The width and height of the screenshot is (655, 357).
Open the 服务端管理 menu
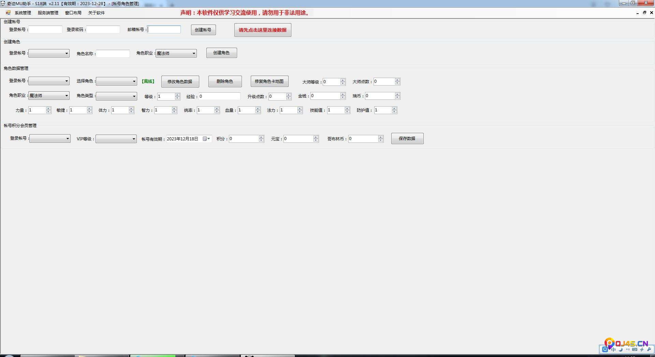point(48,13)
